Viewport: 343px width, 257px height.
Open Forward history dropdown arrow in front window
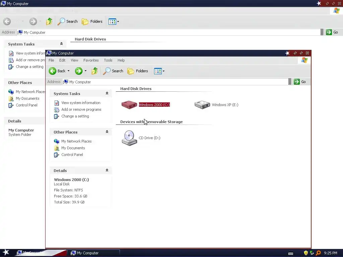click(85, 71)
